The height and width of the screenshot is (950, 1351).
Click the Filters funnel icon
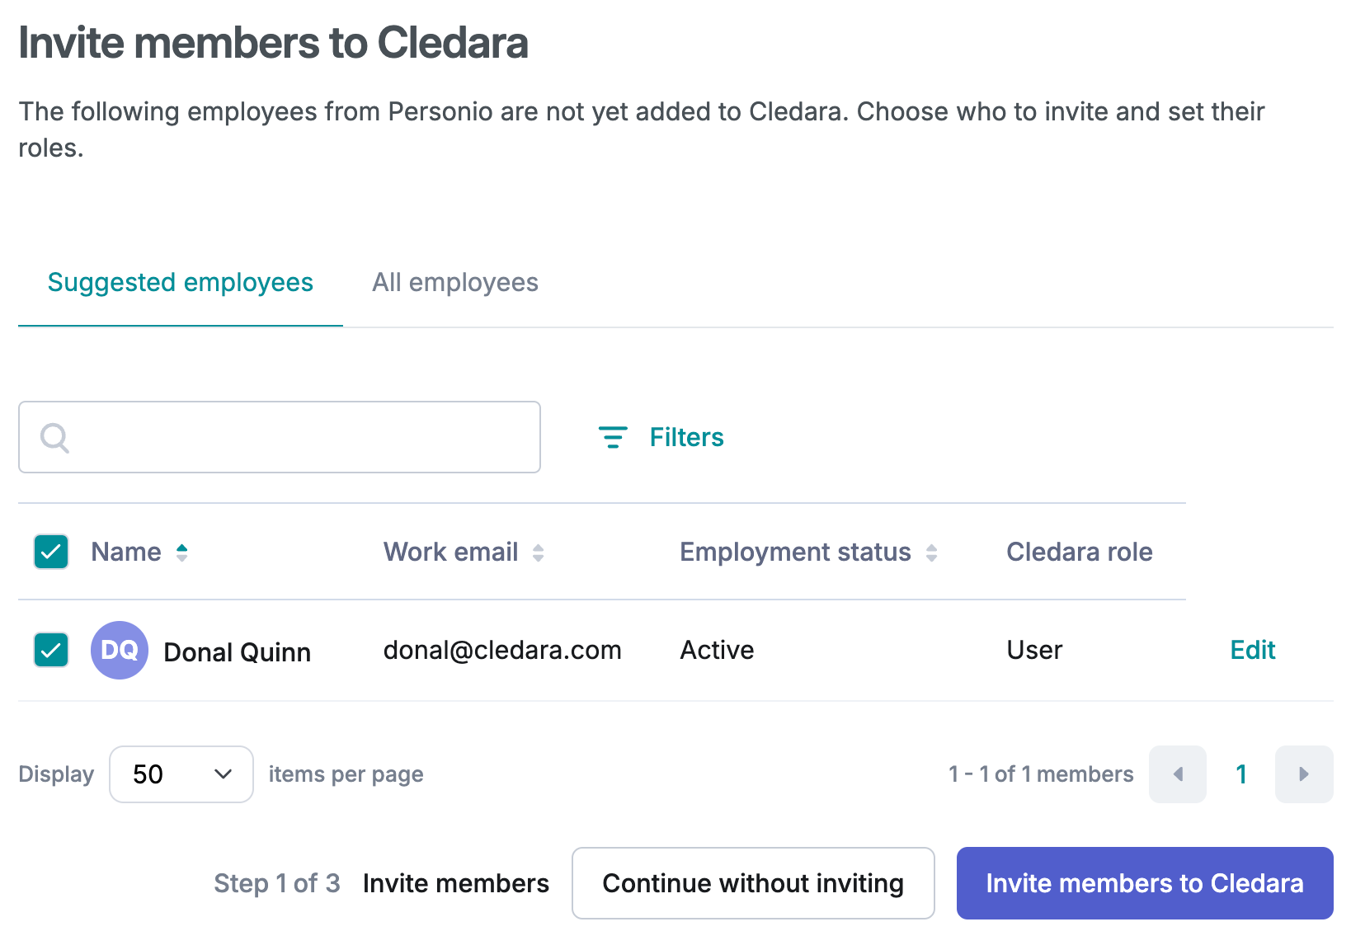coord(613,437)
